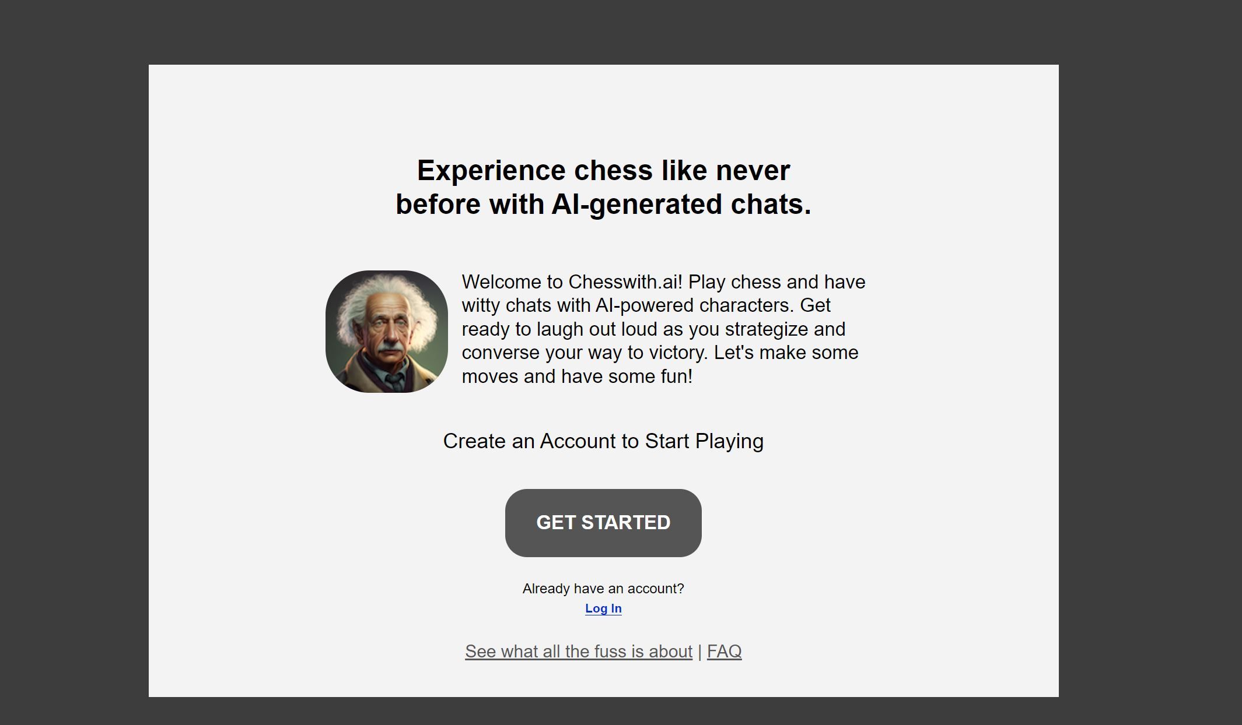
Task: Click Log In under the account prompt
Action: (x=603, y=608)
